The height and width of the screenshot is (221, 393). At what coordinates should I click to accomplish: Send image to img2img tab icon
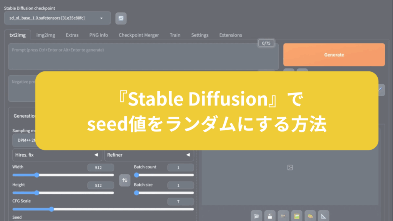297,216
